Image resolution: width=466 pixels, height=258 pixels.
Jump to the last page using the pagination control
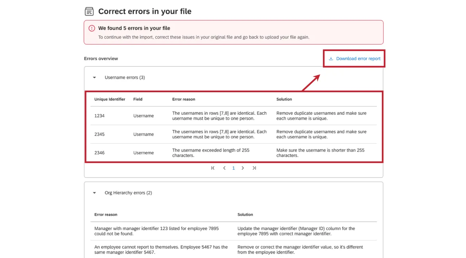[254, 168]
